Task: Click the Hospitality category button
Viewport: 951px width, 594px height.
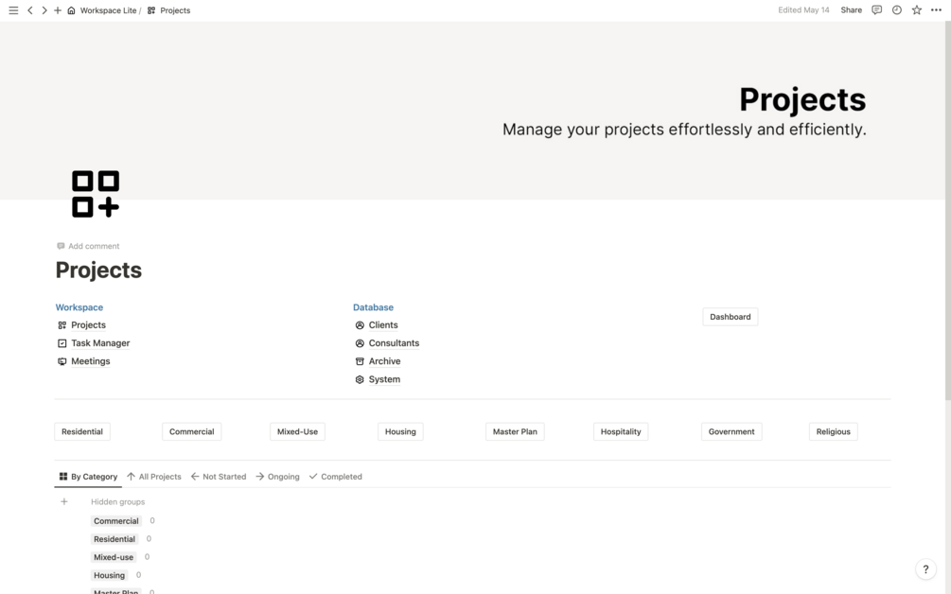Action: (621, 431)
